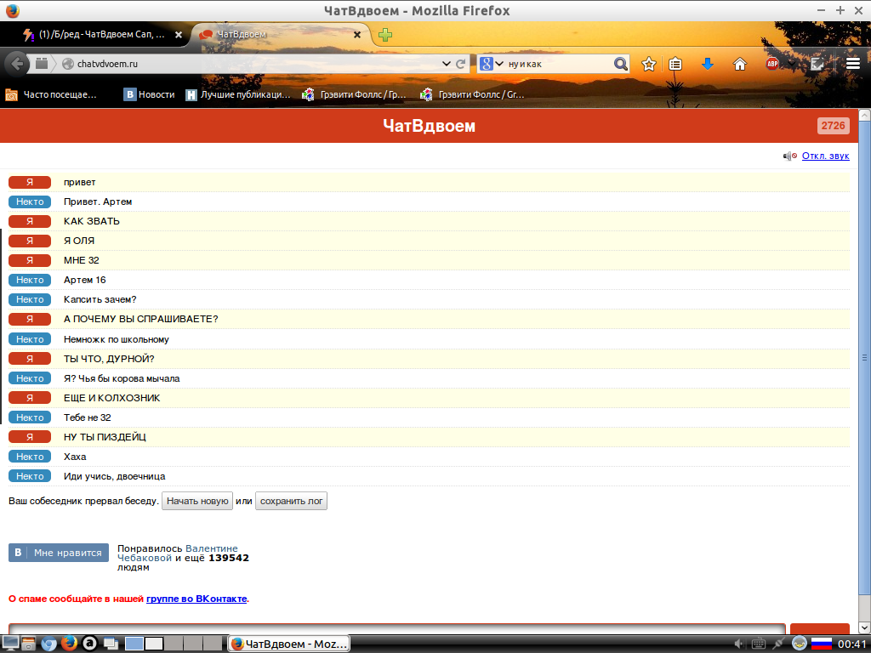
Task: Click the search magnifier icon
Action: pyautogui.click(x=620, y=64)
